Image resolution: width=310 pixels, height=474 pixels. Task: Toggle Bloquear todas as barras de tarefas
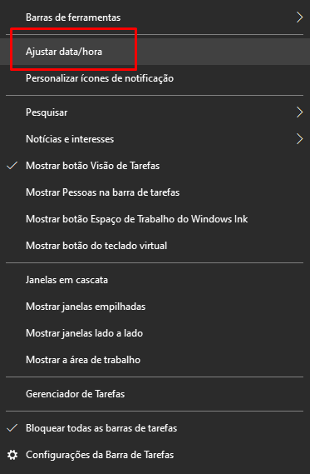[x=155, y=428]
